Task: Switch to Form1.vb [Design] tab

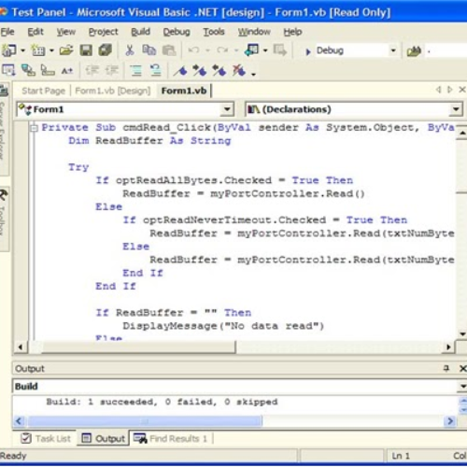Action: pyautogui.click(x=113, y=91)
